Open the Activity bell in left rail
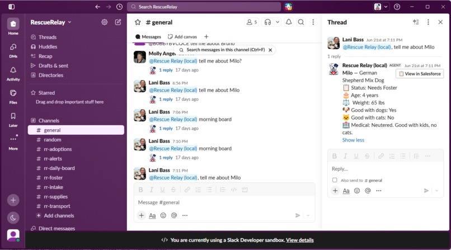 [x=13, y=74]
